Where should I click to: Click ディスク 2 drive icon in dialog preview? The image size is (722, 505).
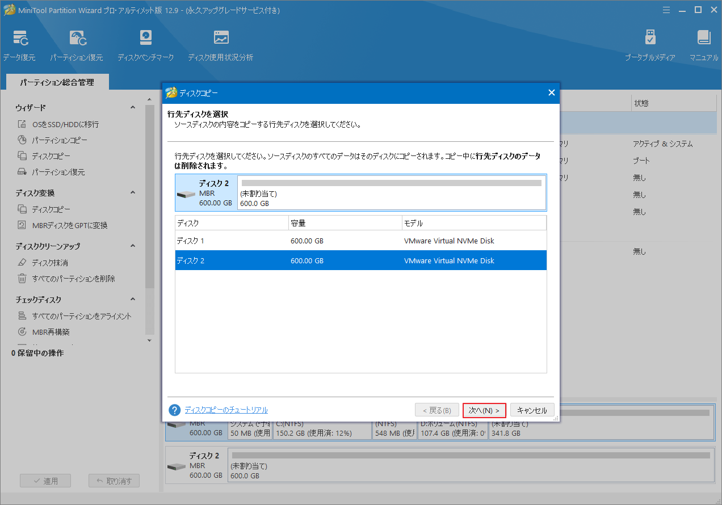click(186, 193)
